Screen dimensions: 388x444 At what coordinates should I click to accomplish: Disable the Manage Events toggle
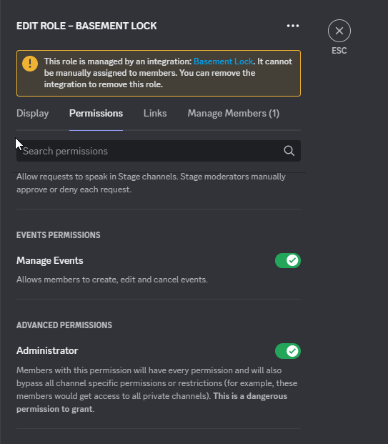click(287, 260)
